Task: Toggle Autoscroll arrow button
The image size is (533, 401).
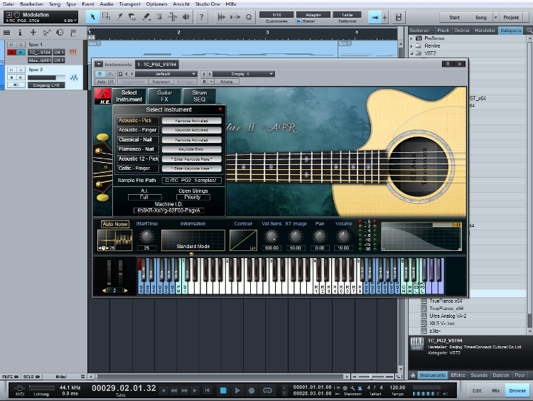Action: tap(375, 17)
